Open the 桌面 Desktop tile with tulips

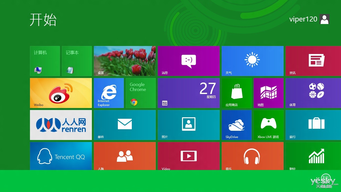(x=125, y=61)
